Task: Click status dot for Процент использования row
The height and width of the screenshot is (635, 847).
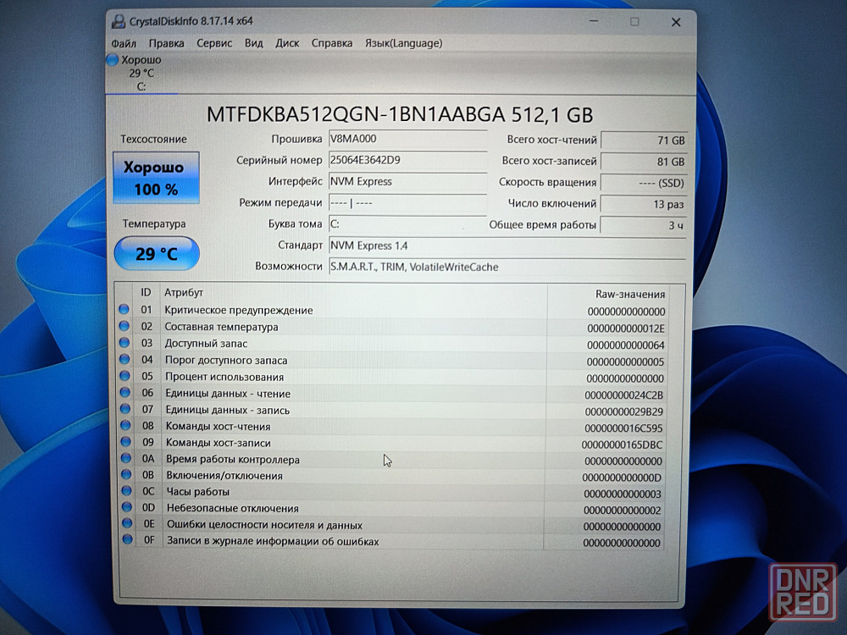Action: [125, 377]
